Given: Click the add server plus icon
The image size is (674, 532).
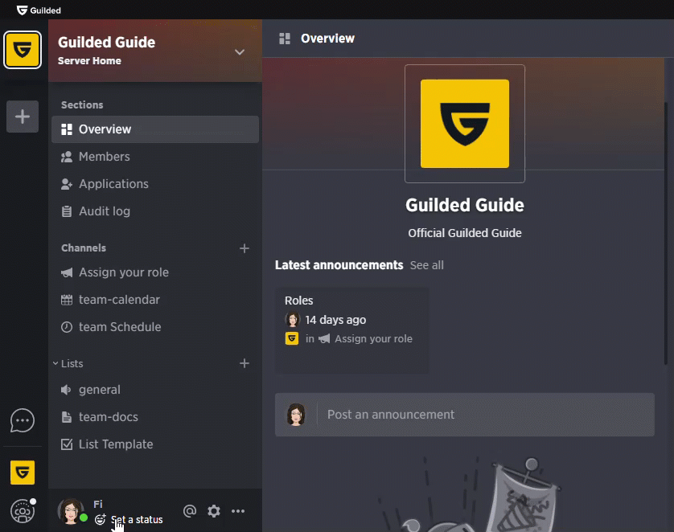Looking at the screenshot, I should [x=23, y=117].
